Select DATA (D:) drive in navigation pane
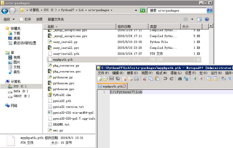233x148 pixels. click(x=21, y=91)
